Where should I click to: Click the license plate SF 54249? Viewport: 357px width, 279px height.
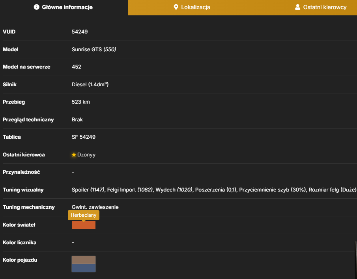pyautogui.click(x=84, y=137)
